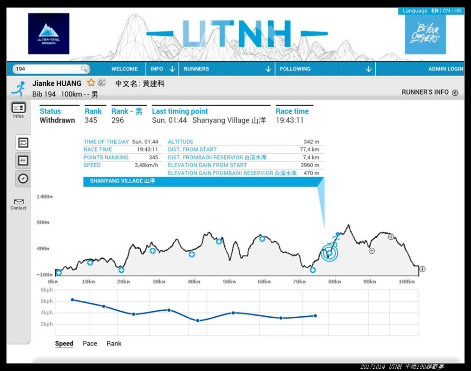The height and width of the screenshot is (371, 471).
Task: Click the runner search field containing 194
Action: [x=51, y=69]
